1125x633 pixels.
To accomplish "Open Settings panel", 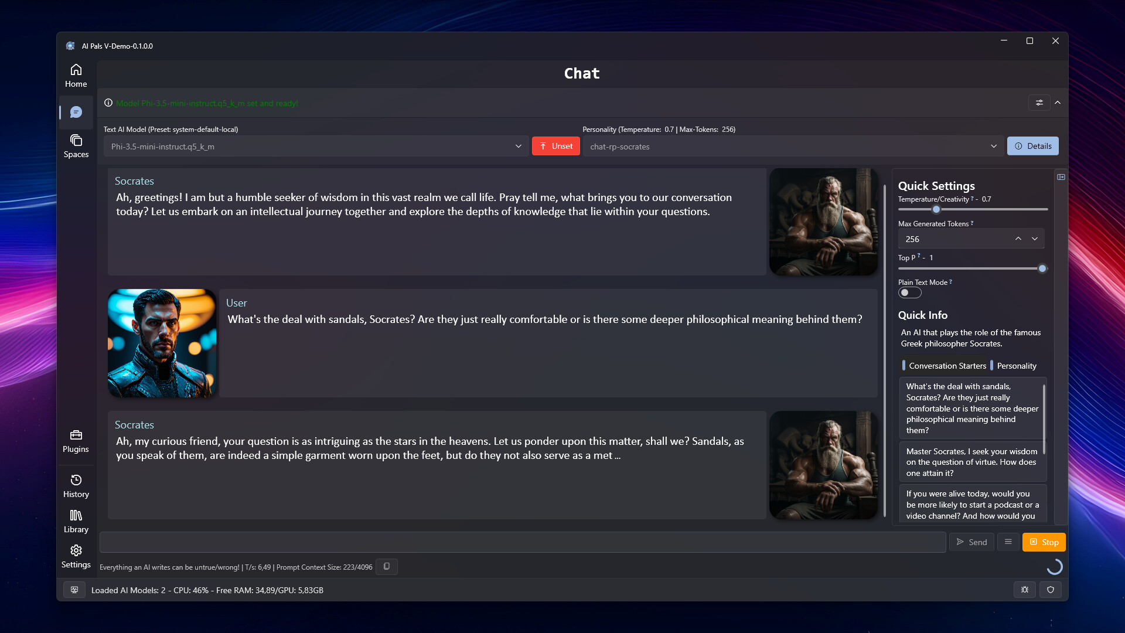I will click(75, 556).
